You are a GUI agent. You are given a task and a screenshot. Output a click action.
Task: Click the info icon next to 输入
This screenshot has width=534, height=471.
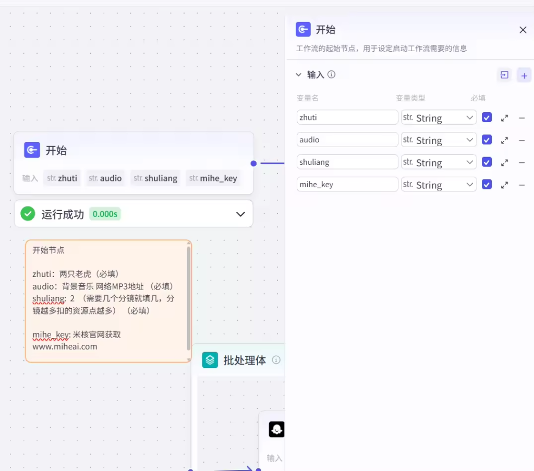pyautogui.click(x=331, y=75)
